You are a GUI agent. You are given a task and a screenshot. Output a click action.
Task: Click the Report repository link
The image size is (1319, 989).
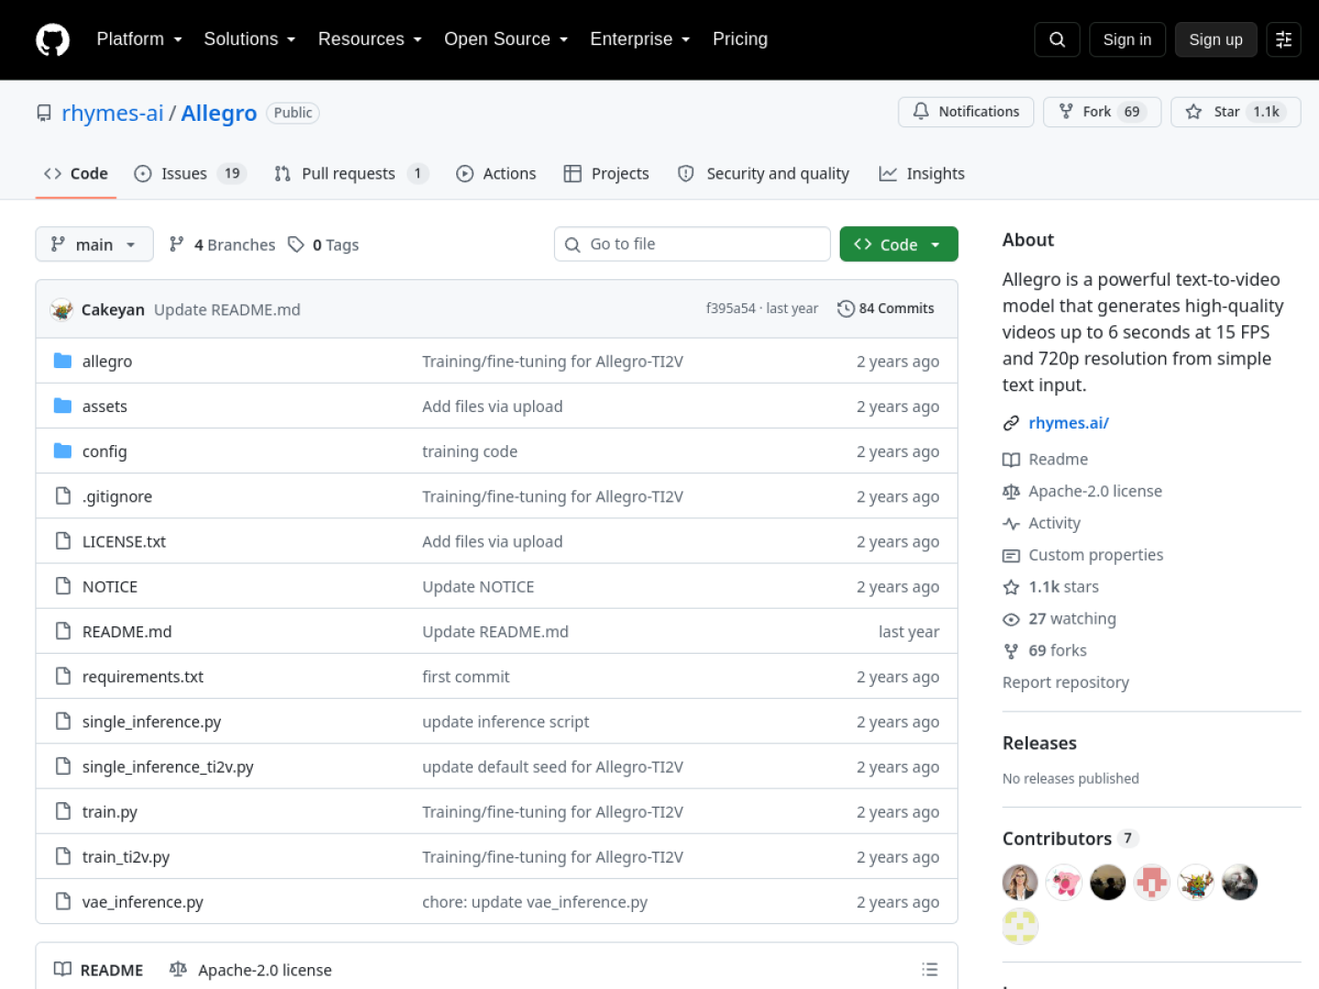click(1065, 683)
